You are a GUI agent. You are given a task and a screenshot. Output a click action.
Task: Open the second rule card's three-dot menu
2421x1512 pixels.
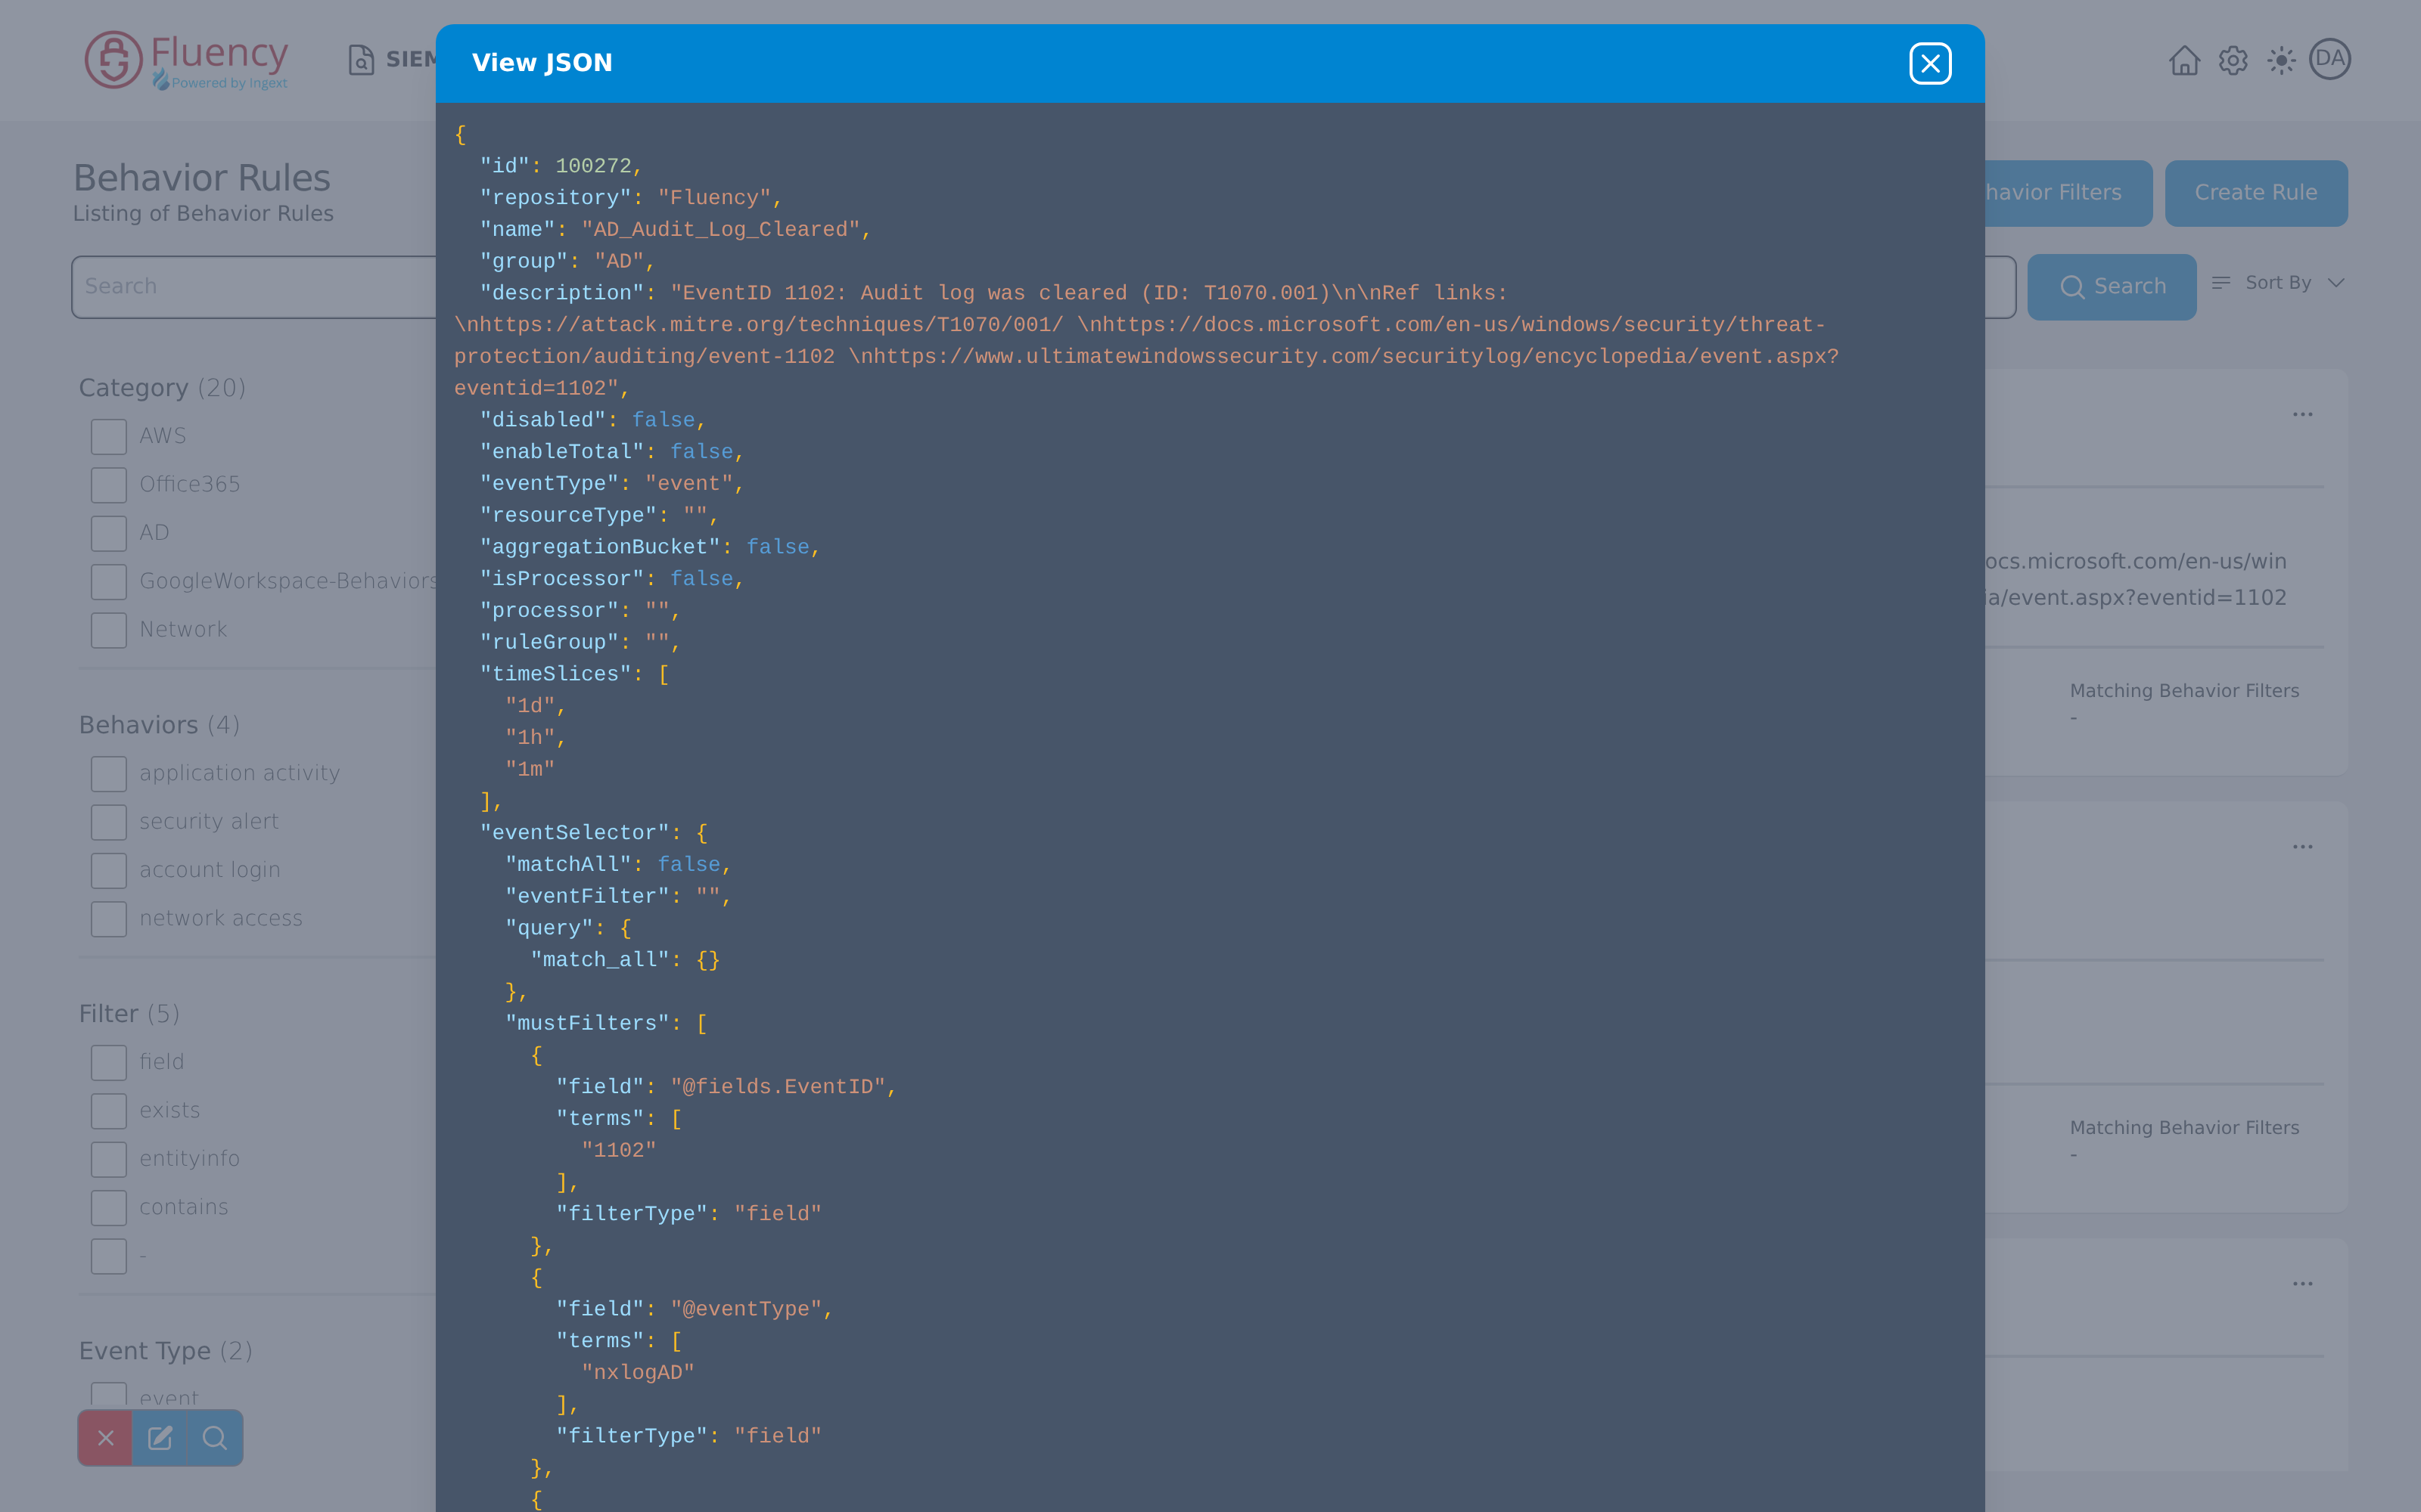click(x=2303, y=847)
